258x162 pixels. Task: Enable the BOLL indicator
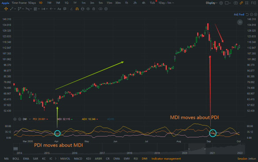tap(16, 158)
